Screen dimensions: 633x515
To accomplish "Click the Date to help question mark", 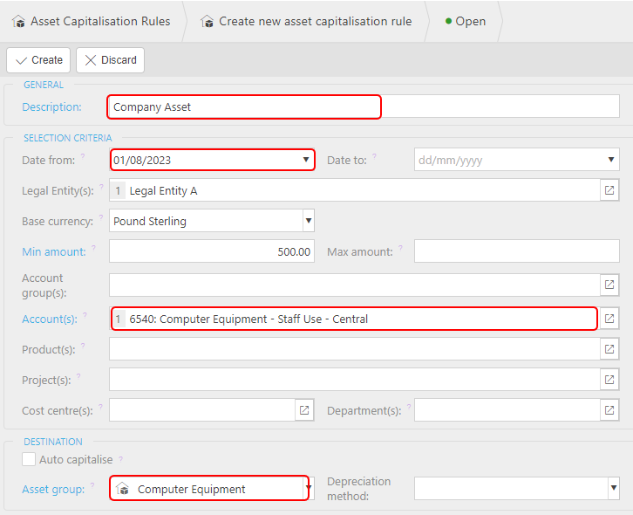I will pyautogui.click(x=374, y=156).
